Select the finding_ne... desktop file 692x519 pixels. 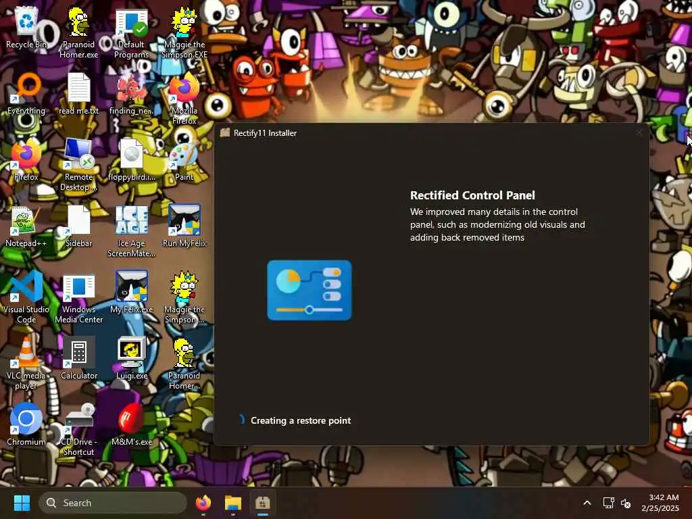(131, 93)
